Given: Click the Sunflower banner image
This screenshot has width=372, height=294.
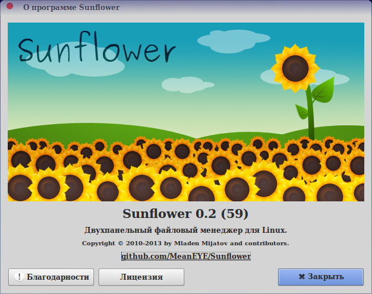Looking at the screenshot, I should click(186, 112).
